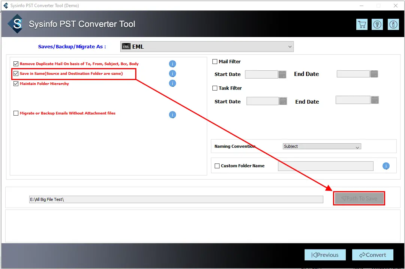Viewport: 405px width, 269px height.
Task: Show info for Save in Same option
Action: point(172,73)
